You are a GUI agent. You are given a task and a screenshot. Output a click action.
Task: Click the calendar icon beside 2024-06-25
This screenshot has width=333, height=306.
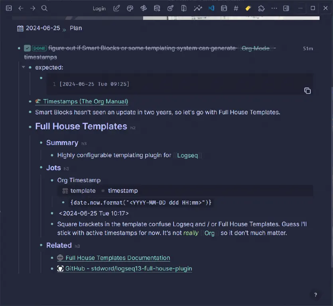coord(20,28)
